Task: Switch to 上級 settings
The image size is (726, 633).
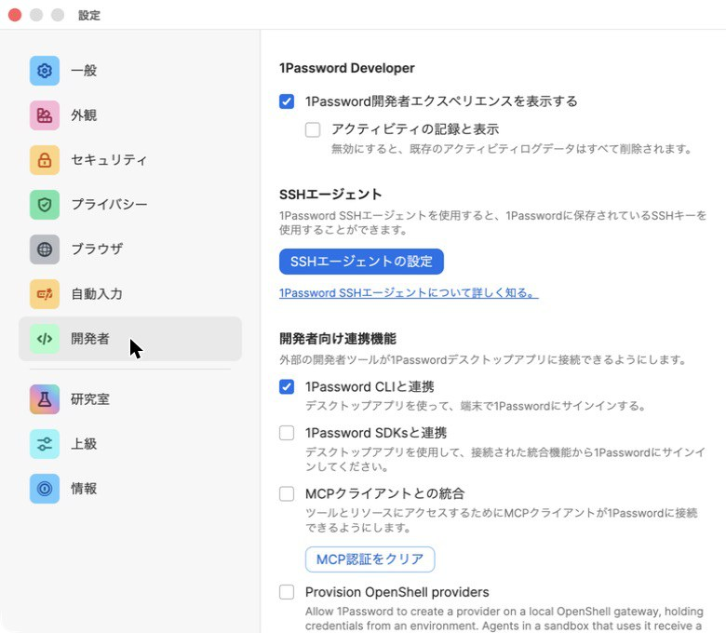Action: (x=130, y=444)
